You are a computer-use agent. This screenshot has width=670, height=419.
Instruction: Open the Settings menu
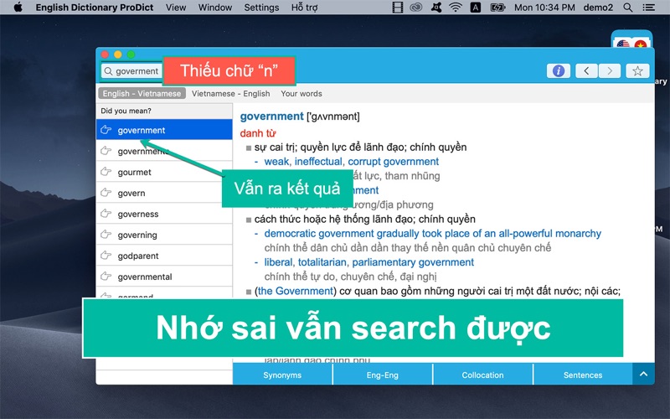click(x=261, y=8)
